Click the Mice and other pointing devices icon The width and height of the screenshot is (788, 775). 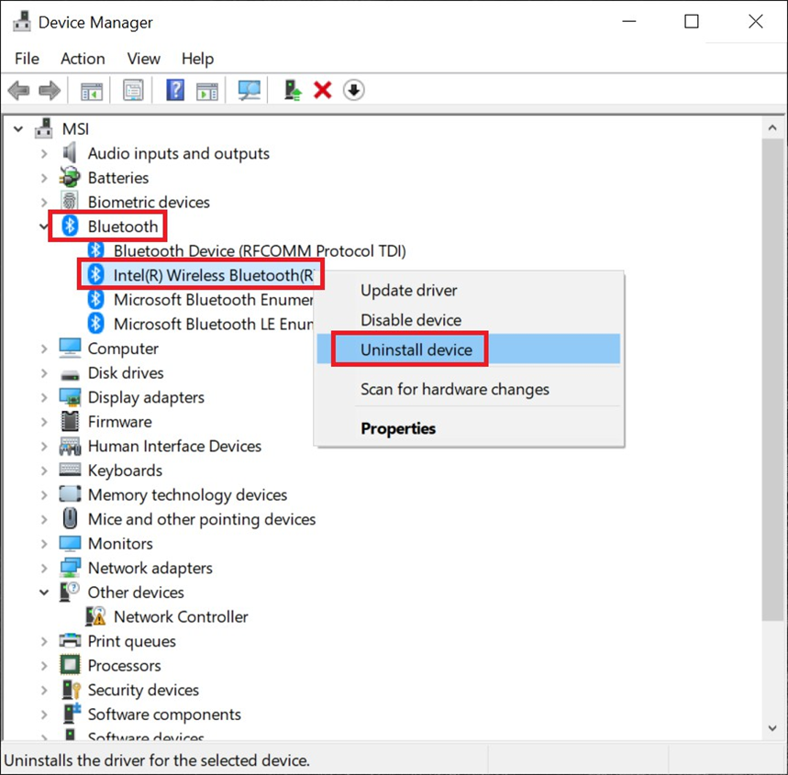(70, 518)
